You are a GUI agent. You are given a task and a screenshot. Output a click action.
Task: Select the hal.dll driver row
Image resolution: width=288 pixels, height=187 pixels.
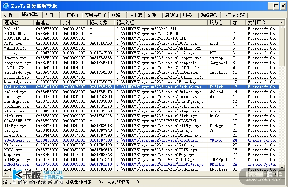tap(141, 29)
